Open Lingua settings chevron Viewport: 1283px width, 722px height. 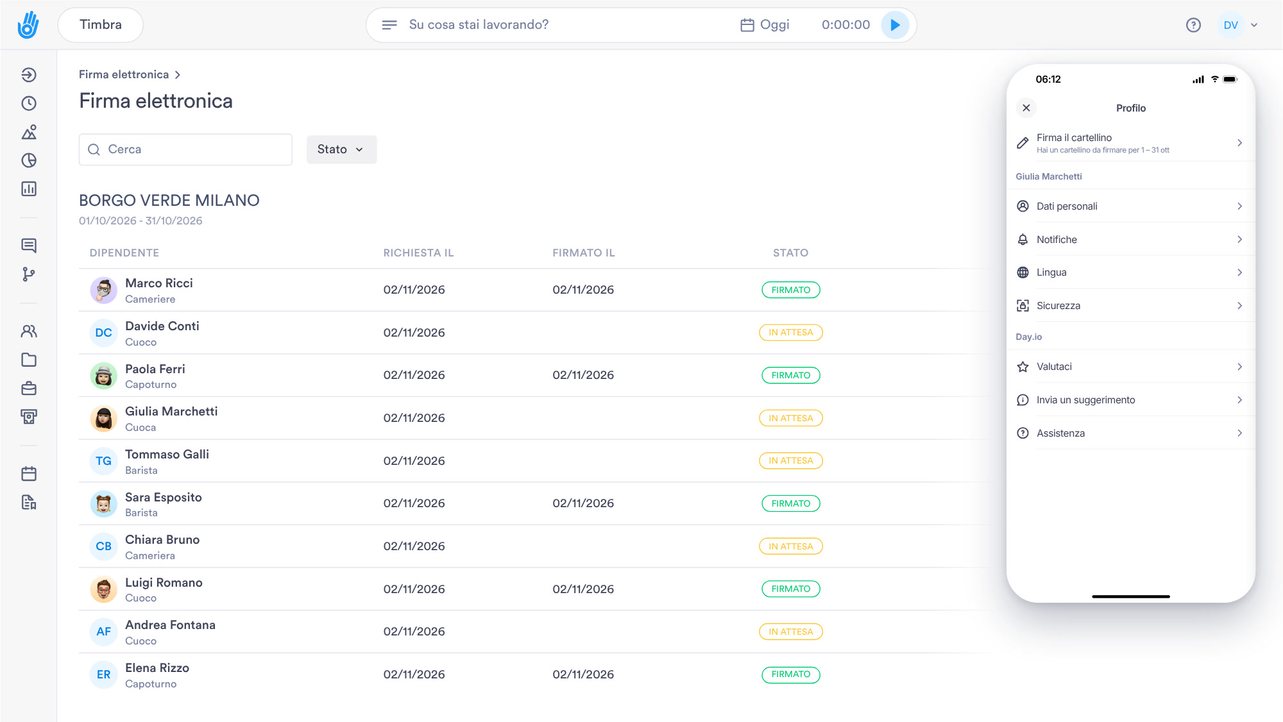(x=1240, y=273)
